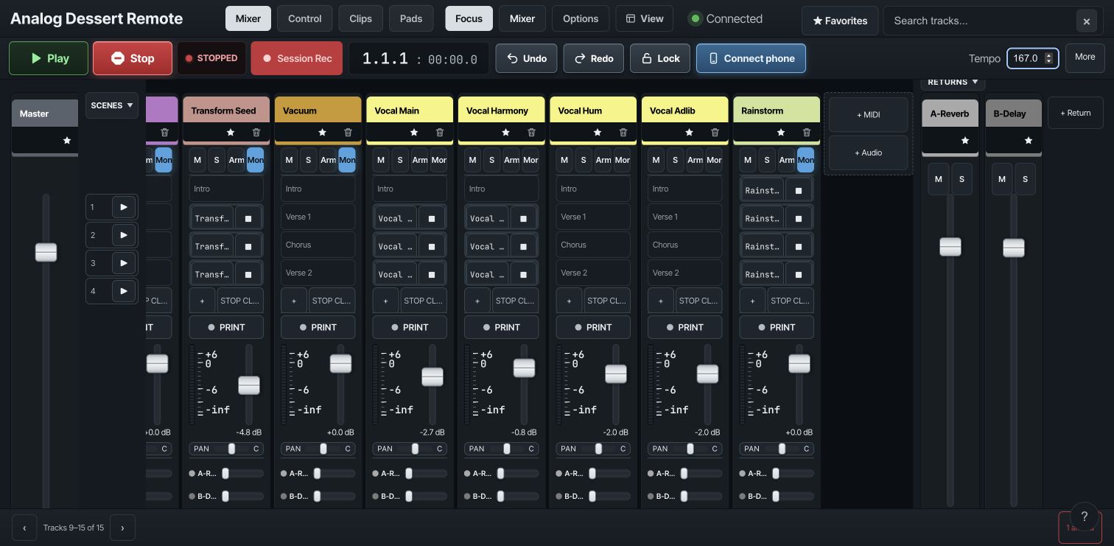Expand the SCENES dropdown

click(112, 105)
